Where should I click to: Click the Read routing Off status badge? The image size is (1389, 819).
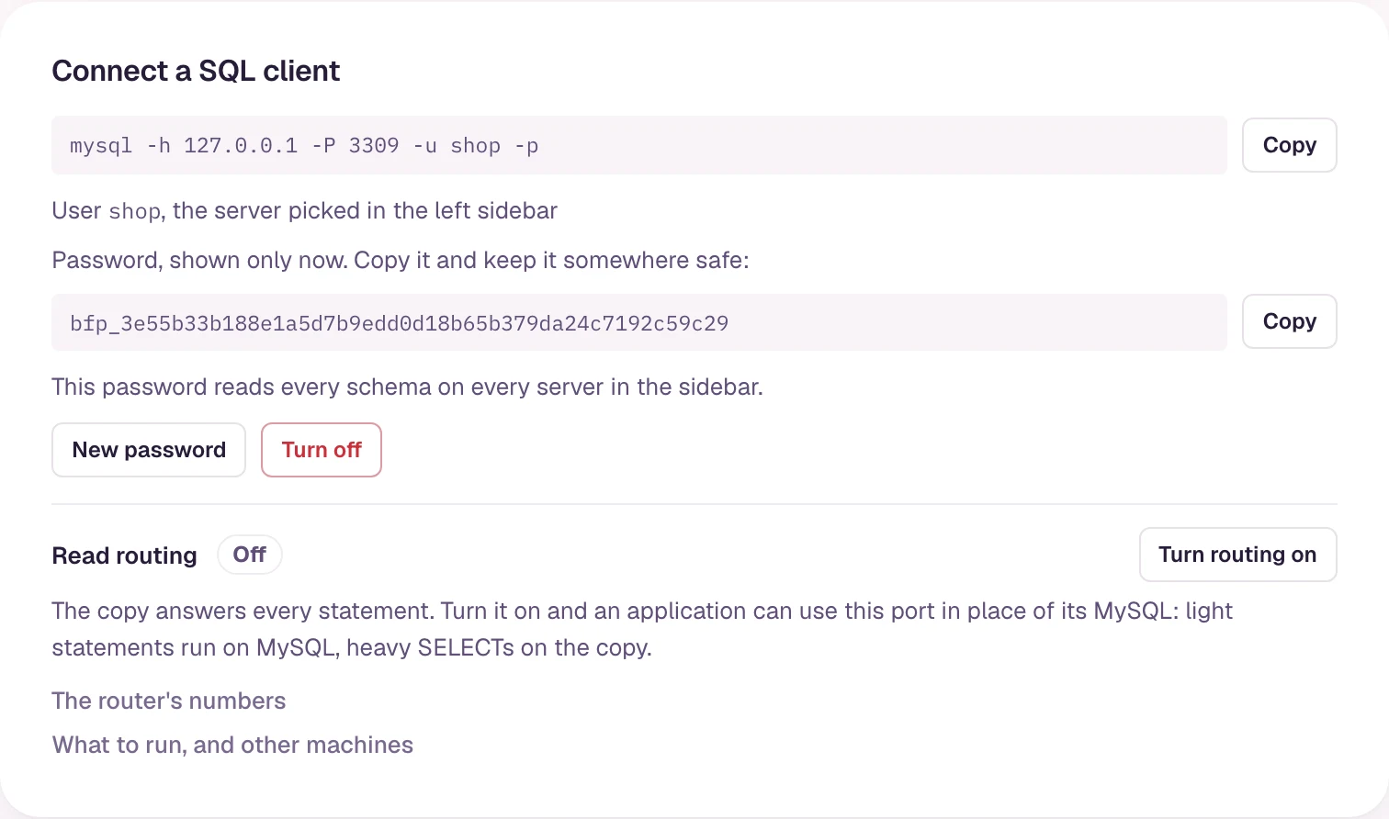tap(249, 555)
